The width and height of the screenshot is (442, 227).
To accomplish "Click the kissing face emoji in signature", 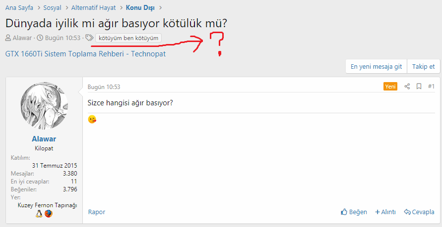I will pos(92,119).
